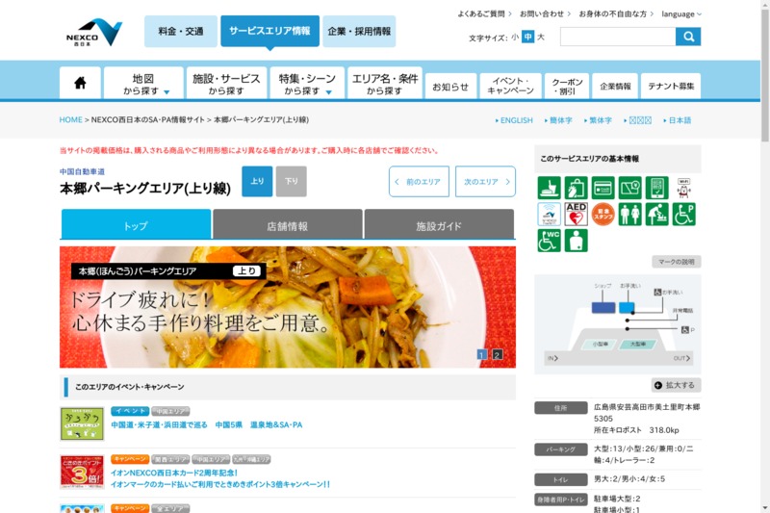Click the AED facility icon
Screen dimensions: 770x513
(577, 214)
